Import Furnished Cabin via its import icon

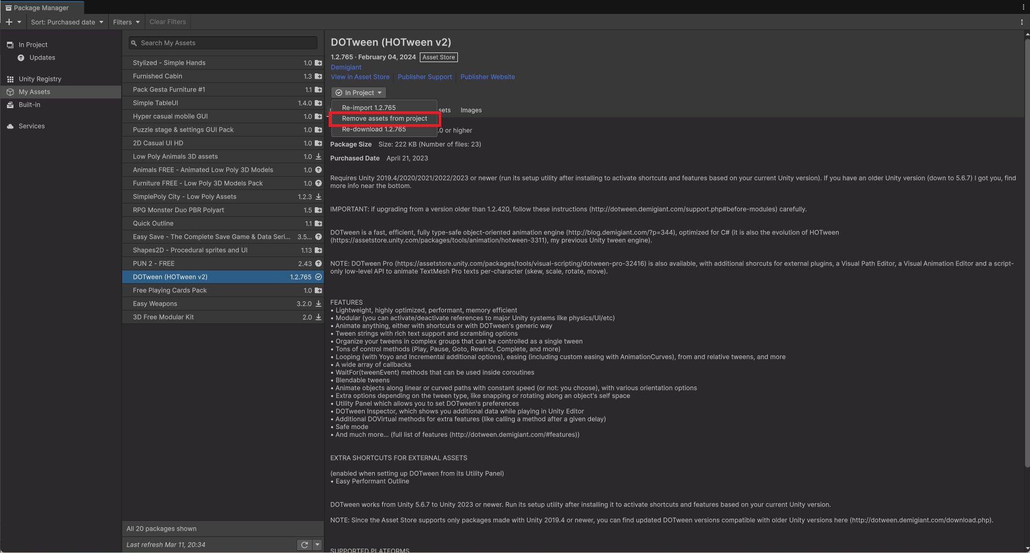point(318,76)
